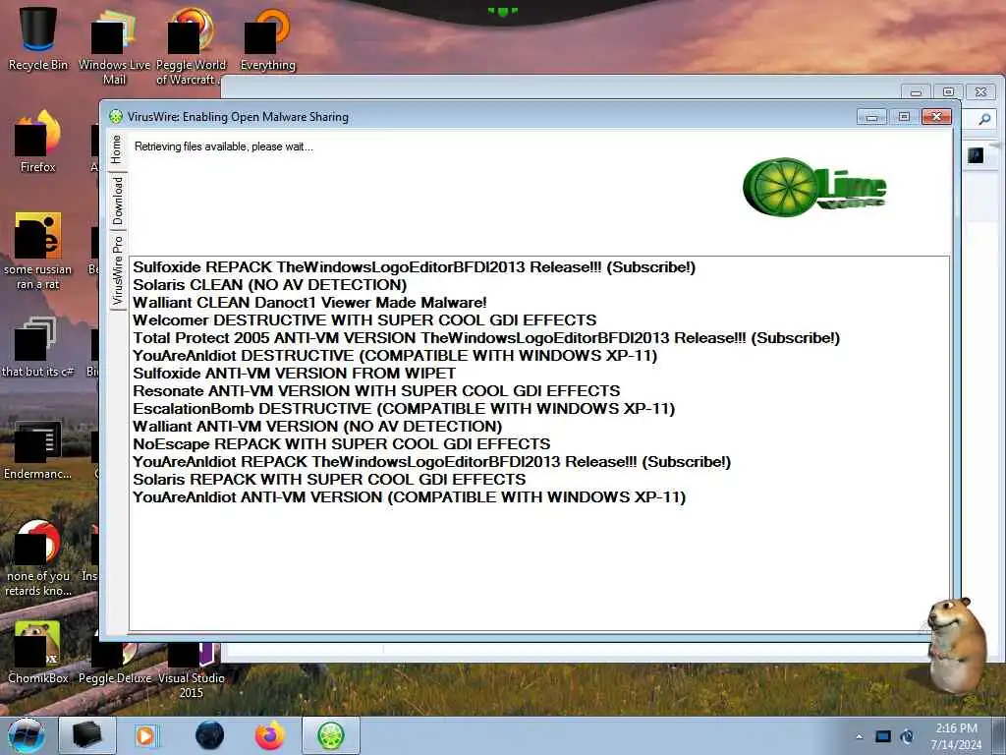Maximize the background window behind VirusWire
The height and width of the screenshot is (755, 1006).
click(x=948, y=92)
